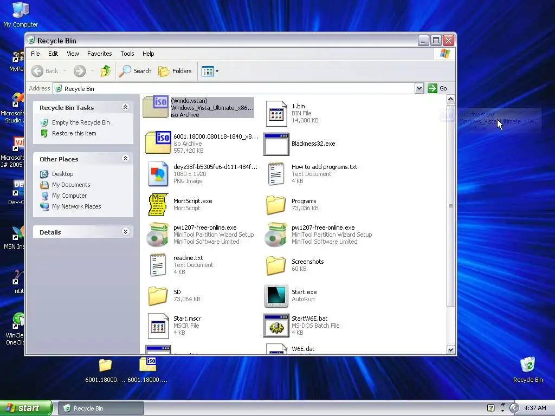Screen dimensions: 555x416
Task: Go to My Computer in Other Places
Action: (69, 196)
